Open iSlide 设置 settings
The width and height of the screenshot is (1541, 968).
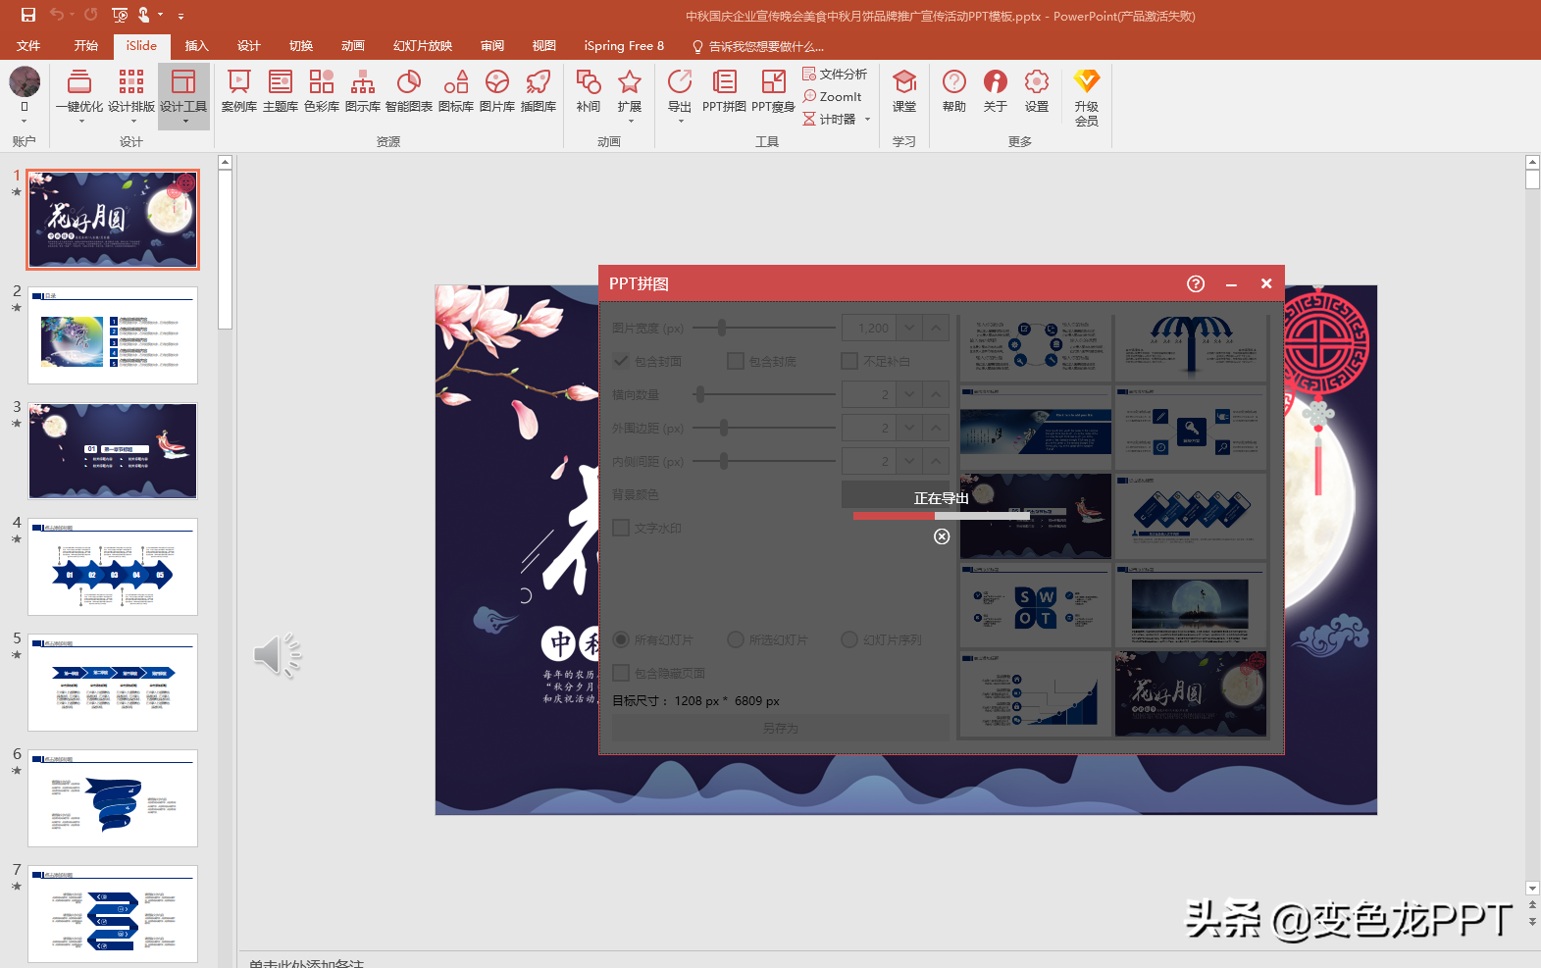[x=1037, y=91]
